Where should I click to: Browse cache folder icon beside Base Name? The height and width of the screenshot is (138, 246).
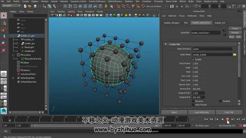[235, 55]
